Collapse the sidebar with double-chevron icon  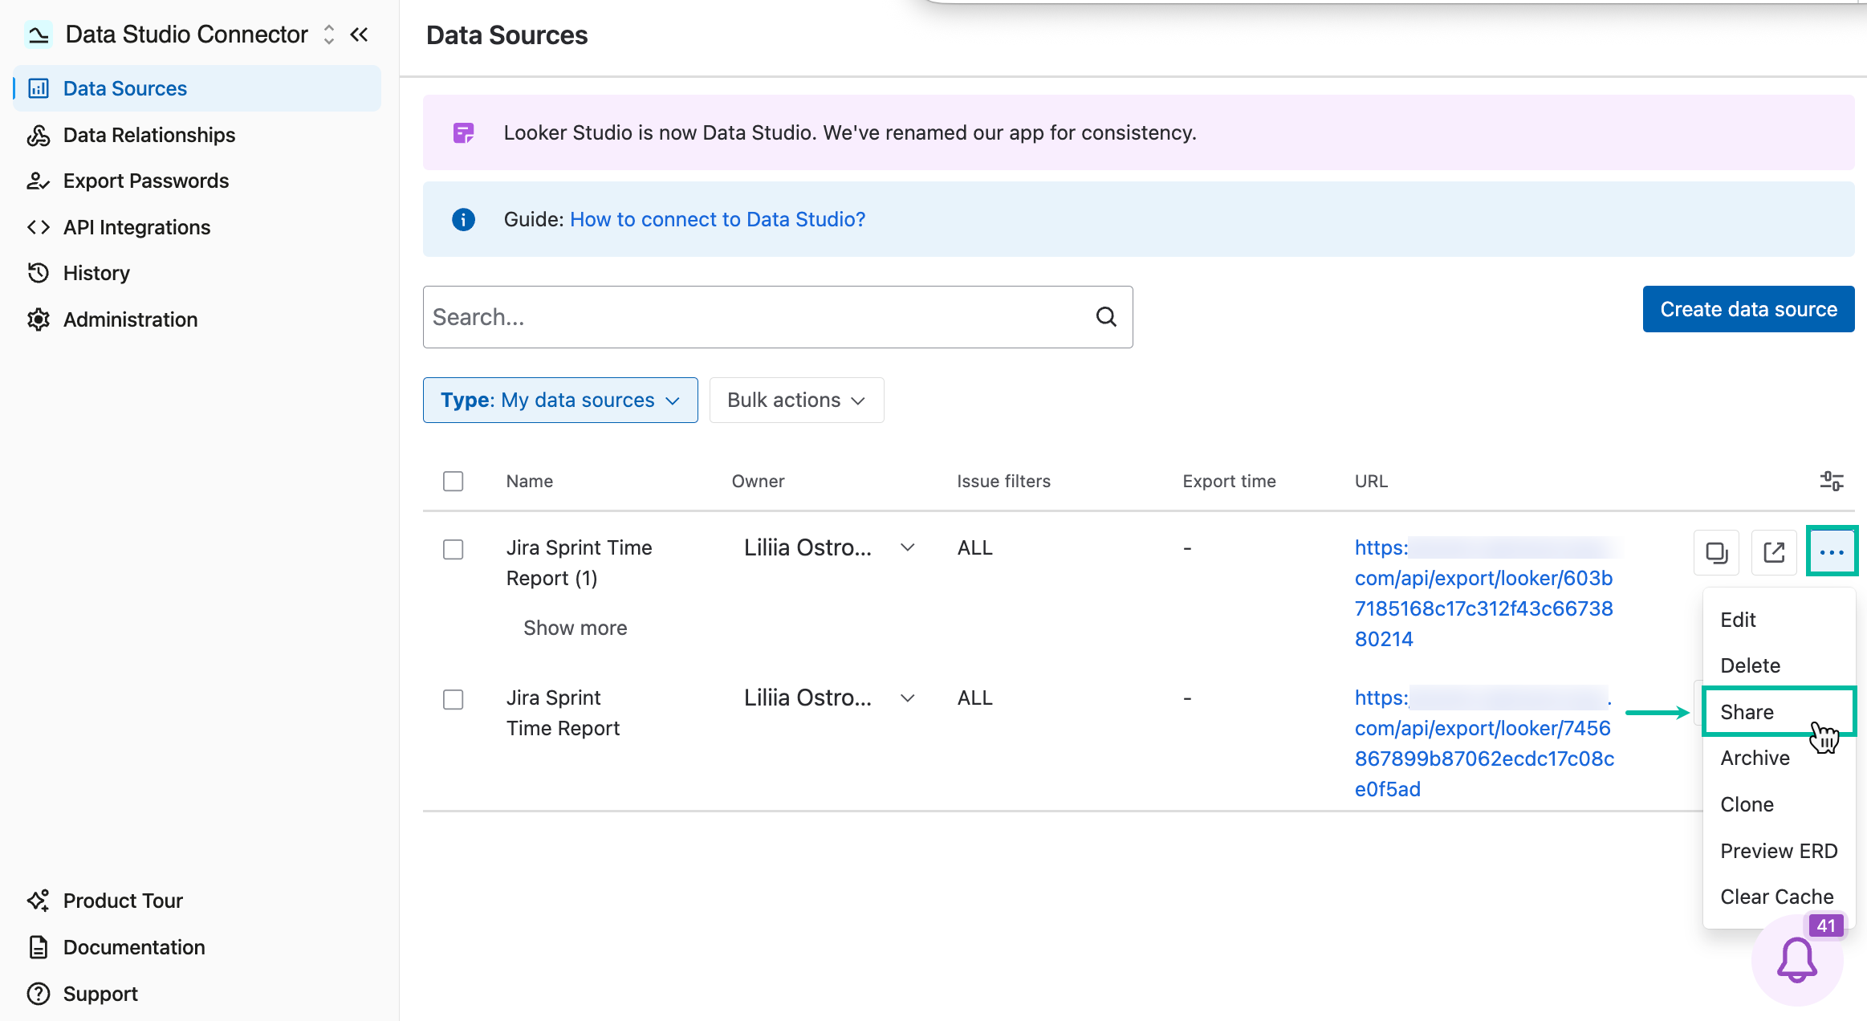pos(359,35)
